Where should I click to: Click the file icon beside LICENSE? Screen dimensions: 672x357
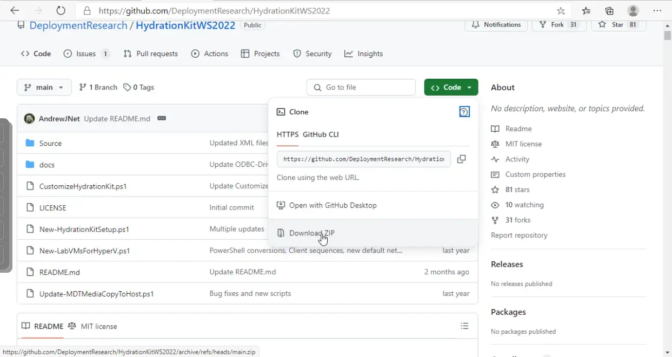[x=30, y=207]
